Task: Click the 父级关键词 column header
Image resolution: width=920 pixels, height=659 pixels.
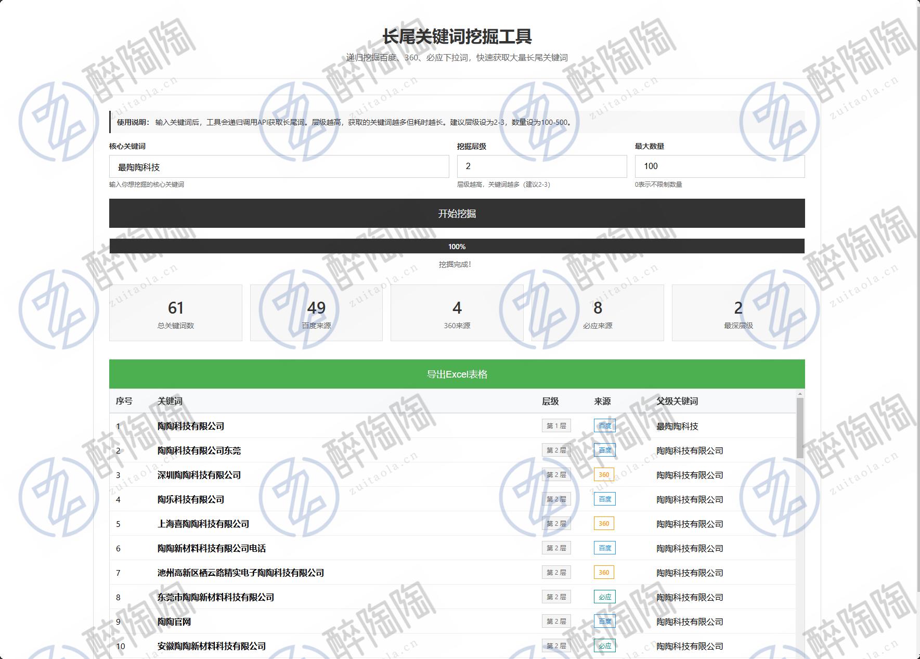Action: point(677,401)
